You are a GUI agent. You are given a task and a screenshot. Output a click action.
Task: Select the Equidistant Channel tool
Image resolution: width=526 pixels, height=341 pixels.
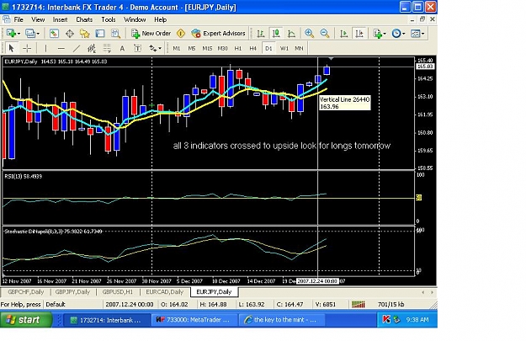pos(91,48)
